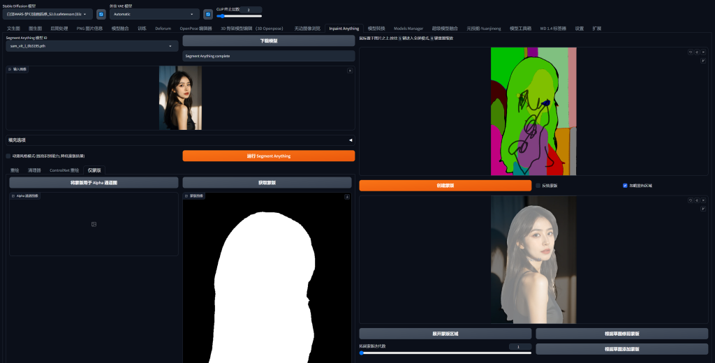
Task: Uncheck the ignore black area checkbox
Action: pos(625,186)
